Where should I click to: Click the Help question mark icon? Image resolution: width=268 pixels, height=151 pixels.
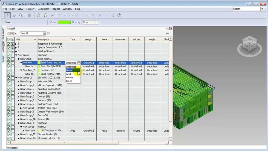pyautogui.click(x=119, y=15)
